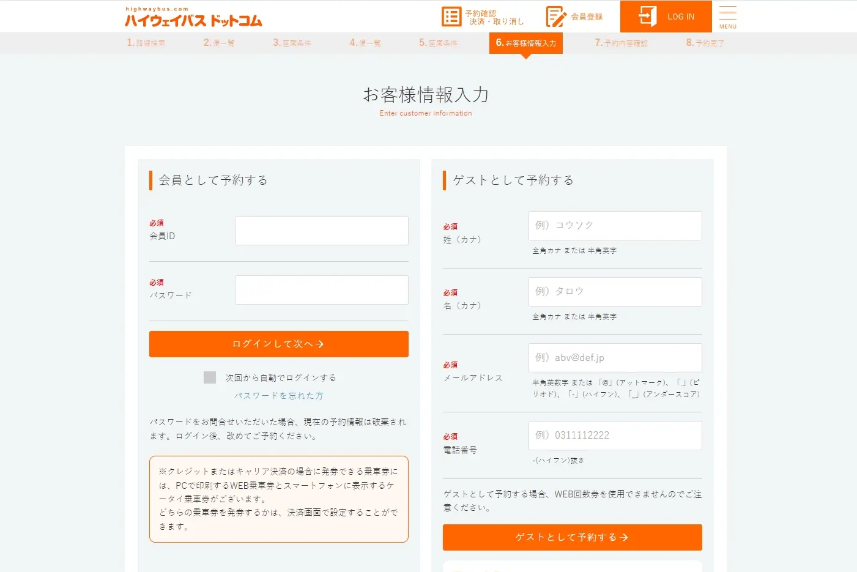Click the メールアドレス input field
Image resolution: width=857 pixels, height=572 pixels.
pos(614,357)
